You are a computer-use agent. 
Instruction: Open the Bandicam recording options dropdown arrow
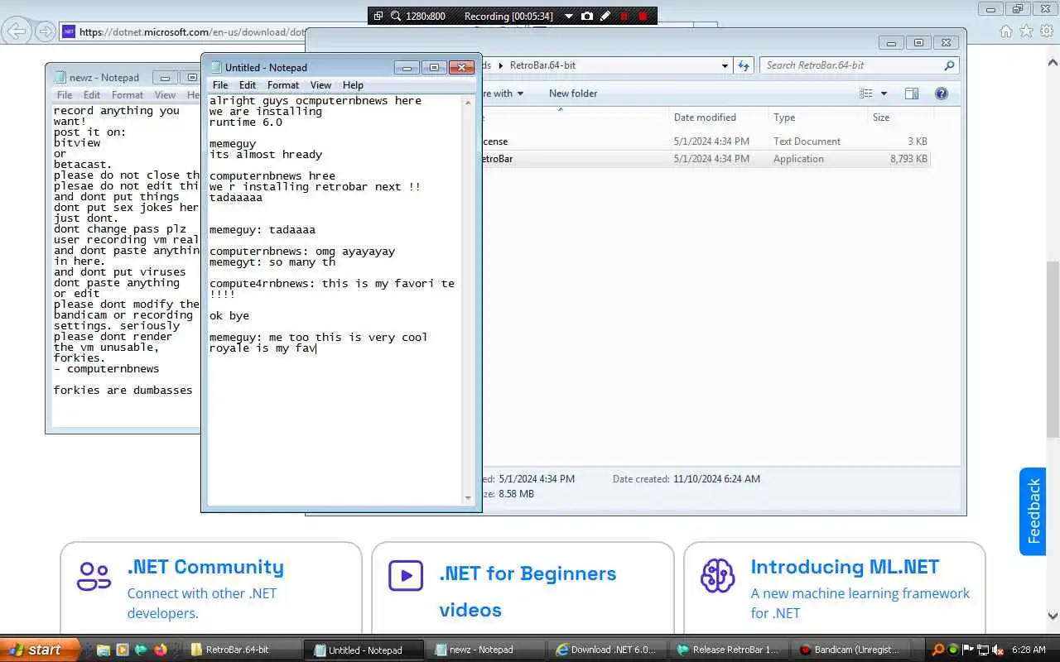pyautogui.click(x=568, y=16)
